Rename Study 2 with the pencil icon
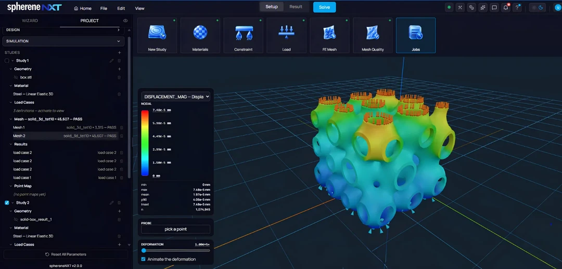Viewport: 562px width, 269px height. coord(111,203)
